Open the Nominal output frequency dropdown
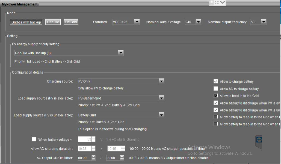281x164 pixels. [263, 22]
